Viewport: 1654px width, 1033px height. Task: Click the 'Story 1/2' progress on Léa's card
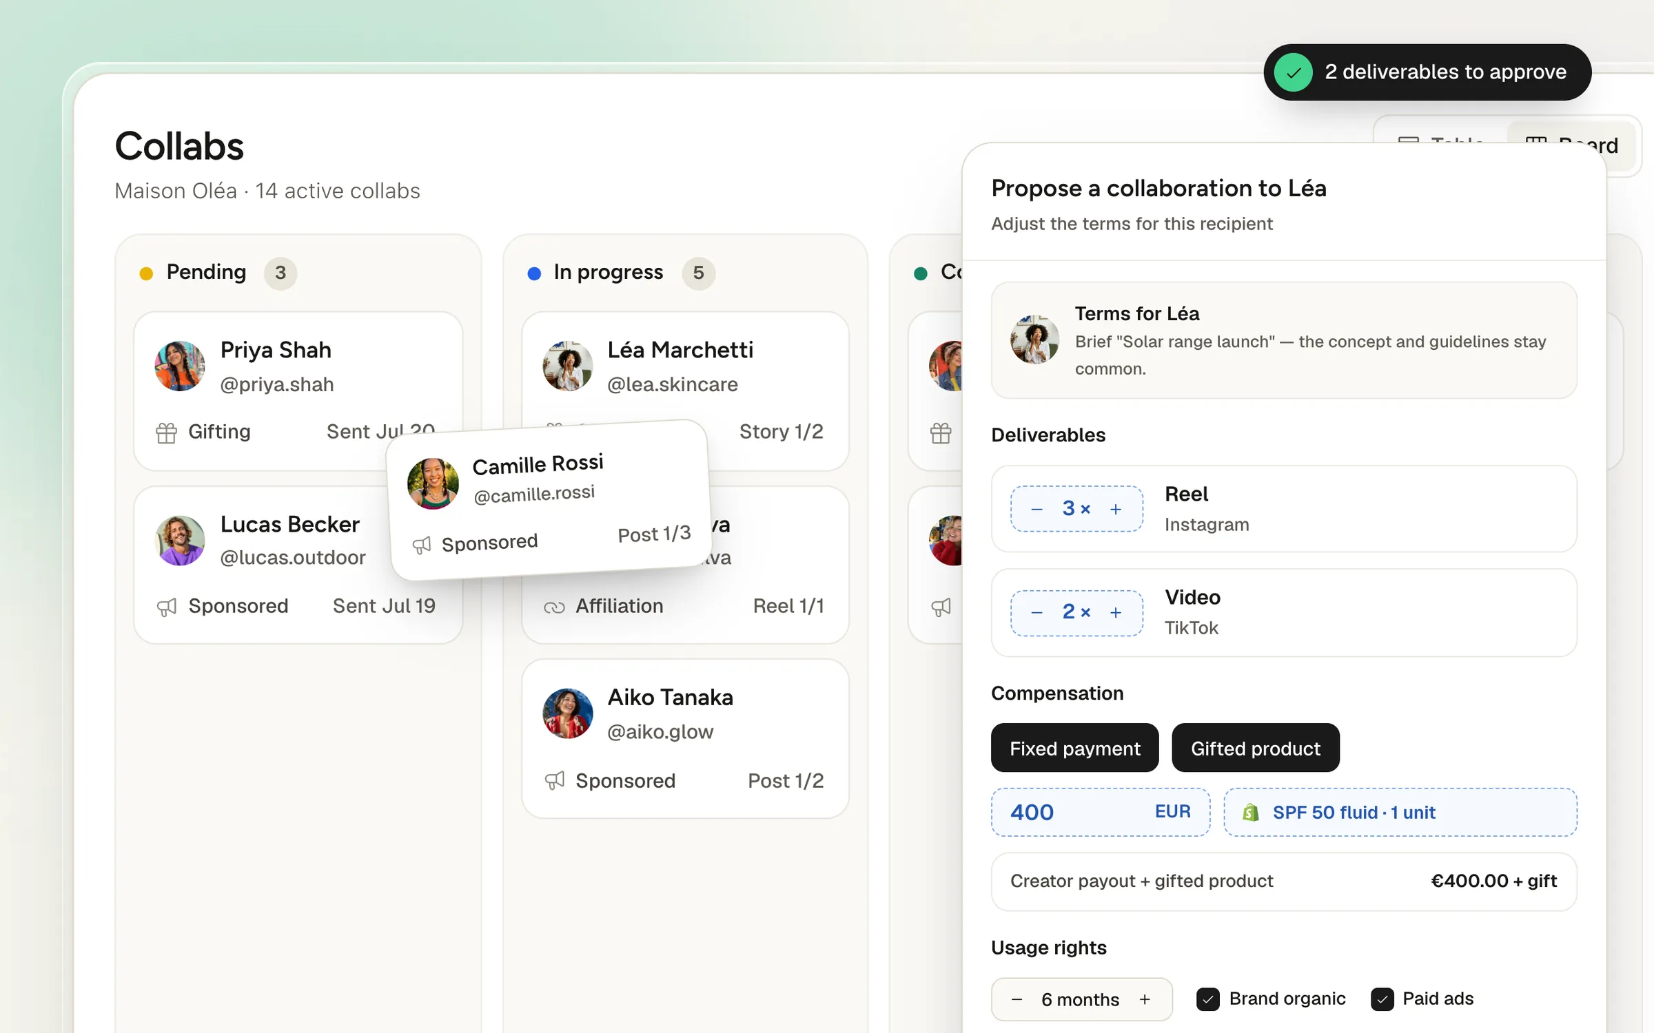point(781,432)
